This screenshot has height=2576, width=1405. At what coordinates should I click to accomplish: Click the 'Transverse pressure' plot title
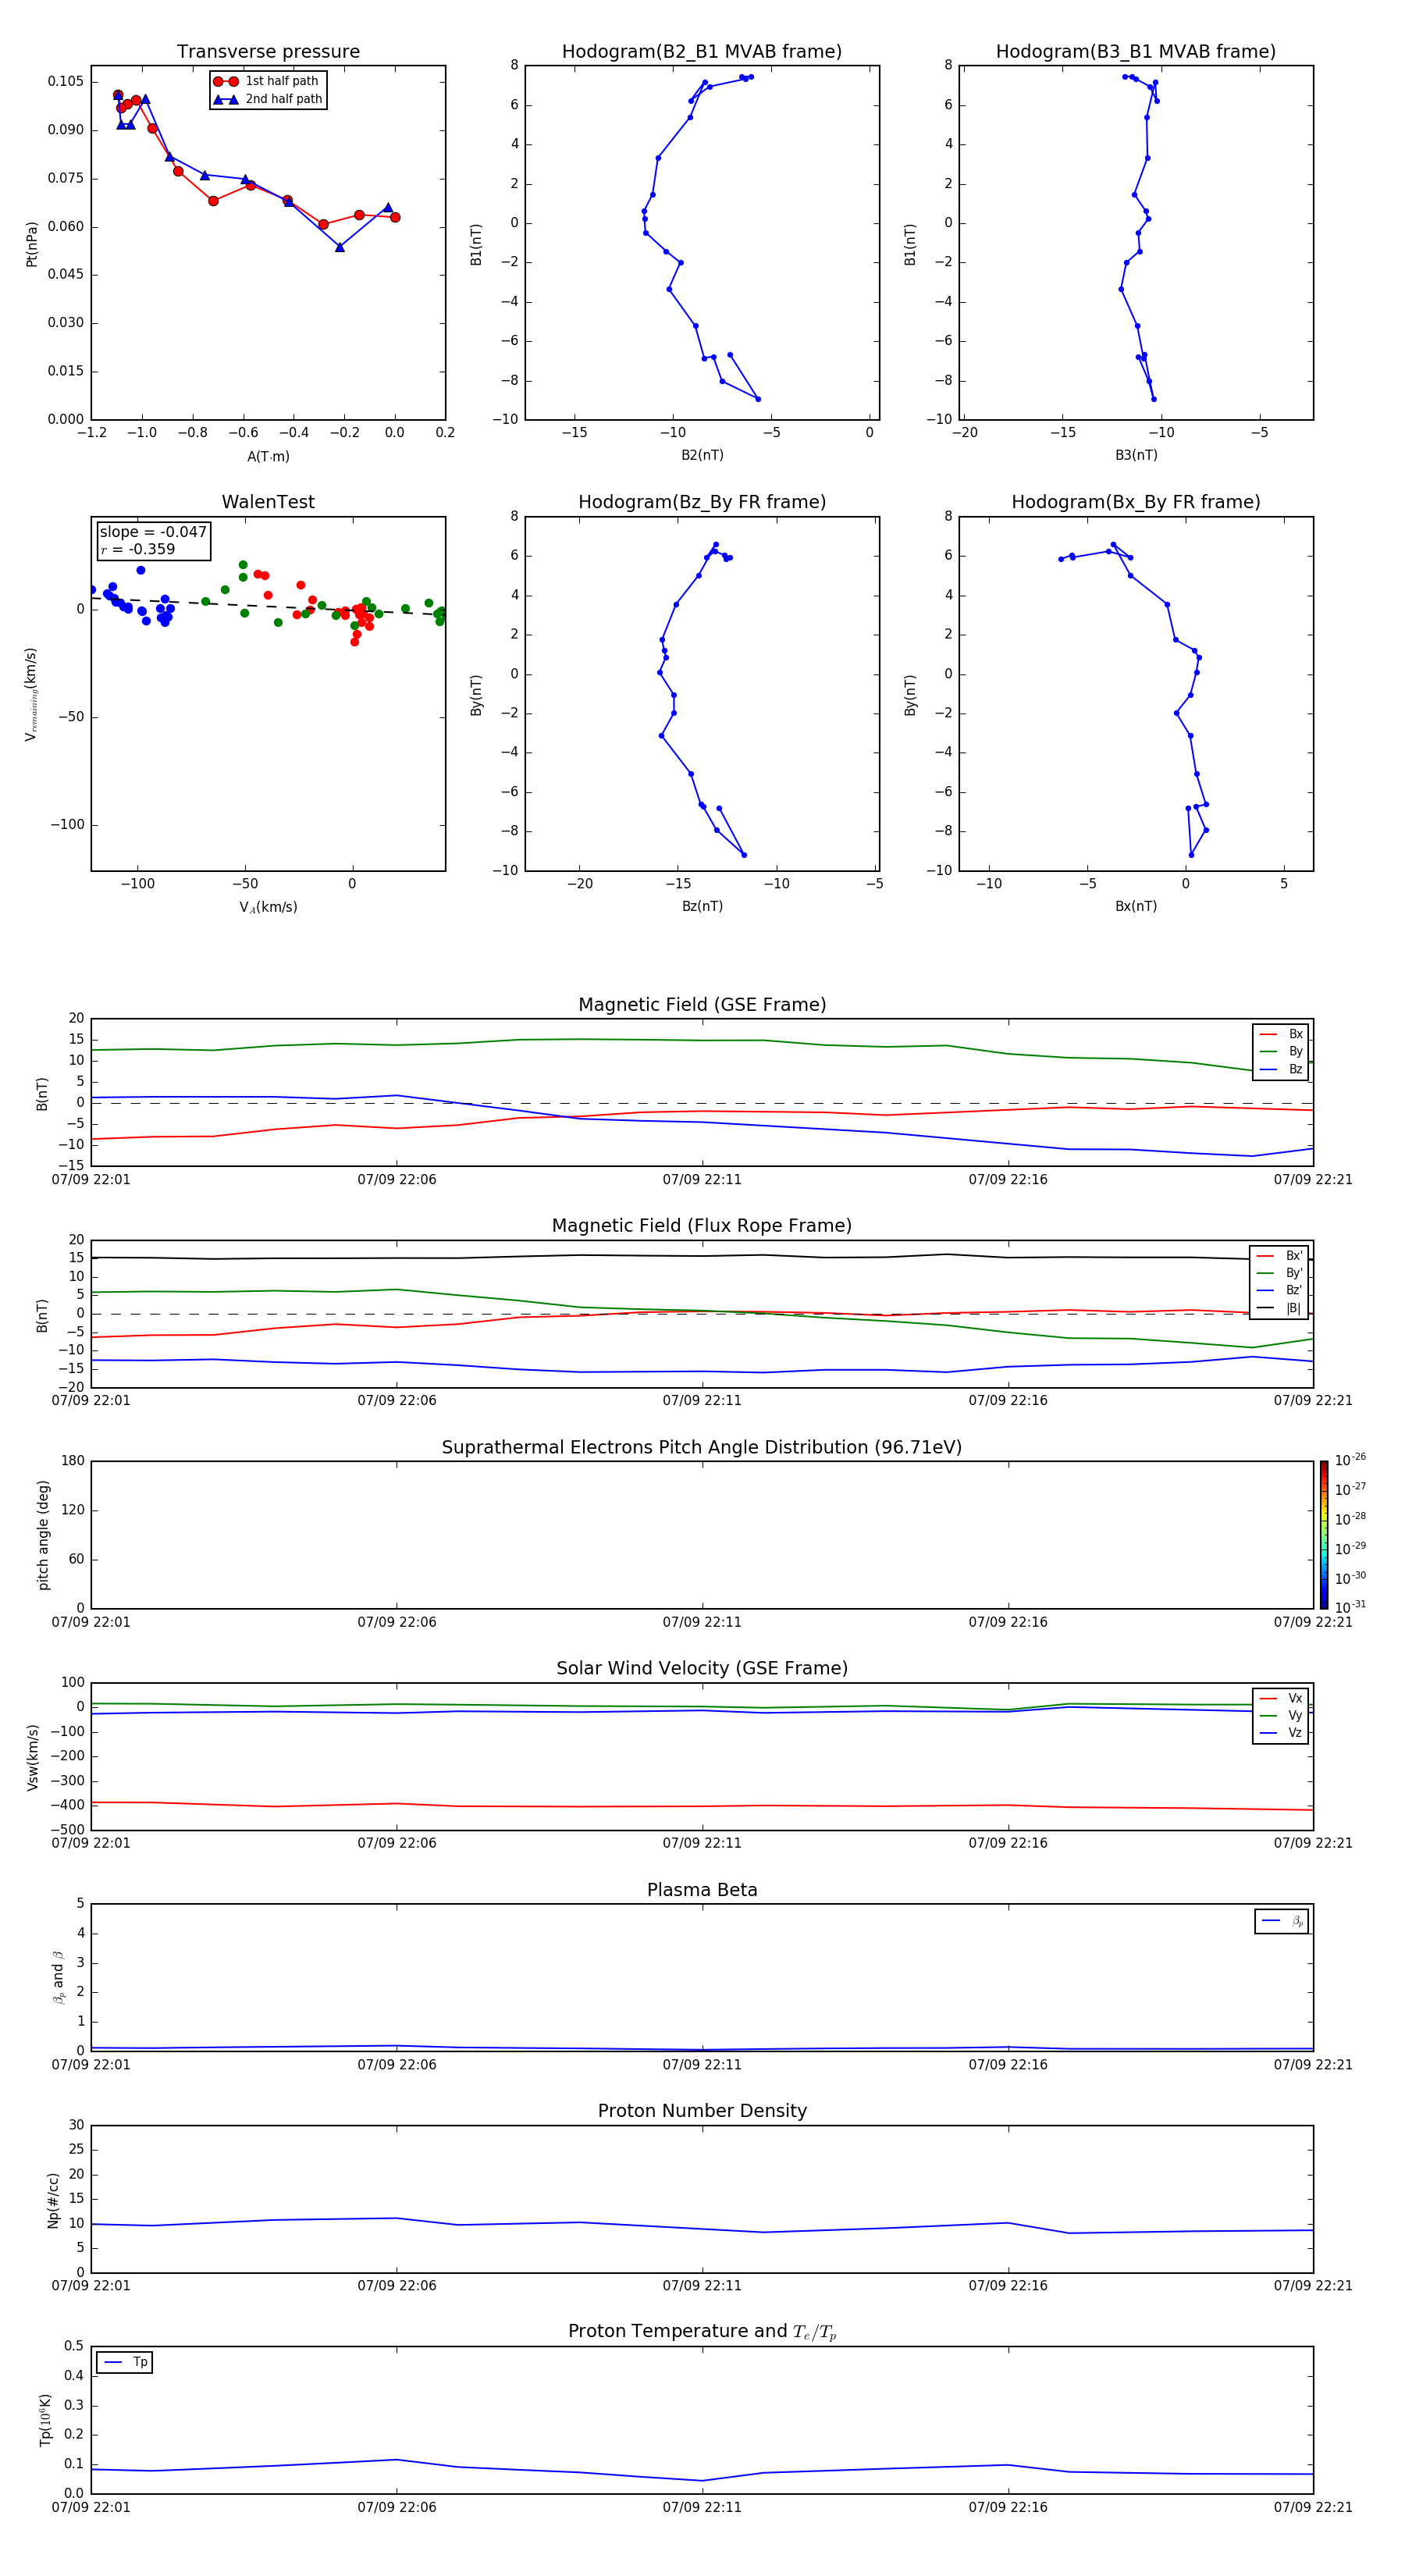click(x=268, y=52)
